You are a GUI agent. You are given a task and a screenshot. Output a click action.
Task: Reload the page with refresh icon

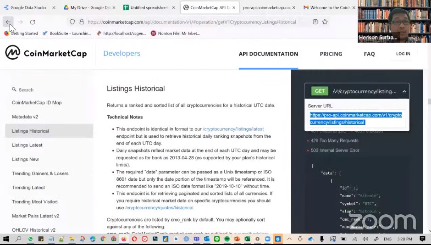(x=33, y=22)
